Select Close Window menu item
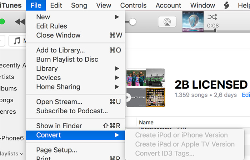This screenshot has height=160, width=250. point(76,35)
